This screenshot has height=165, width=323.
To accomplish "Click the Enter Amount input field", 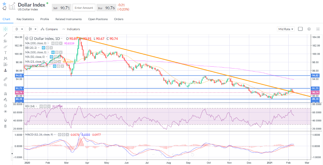I will (84, 8).
